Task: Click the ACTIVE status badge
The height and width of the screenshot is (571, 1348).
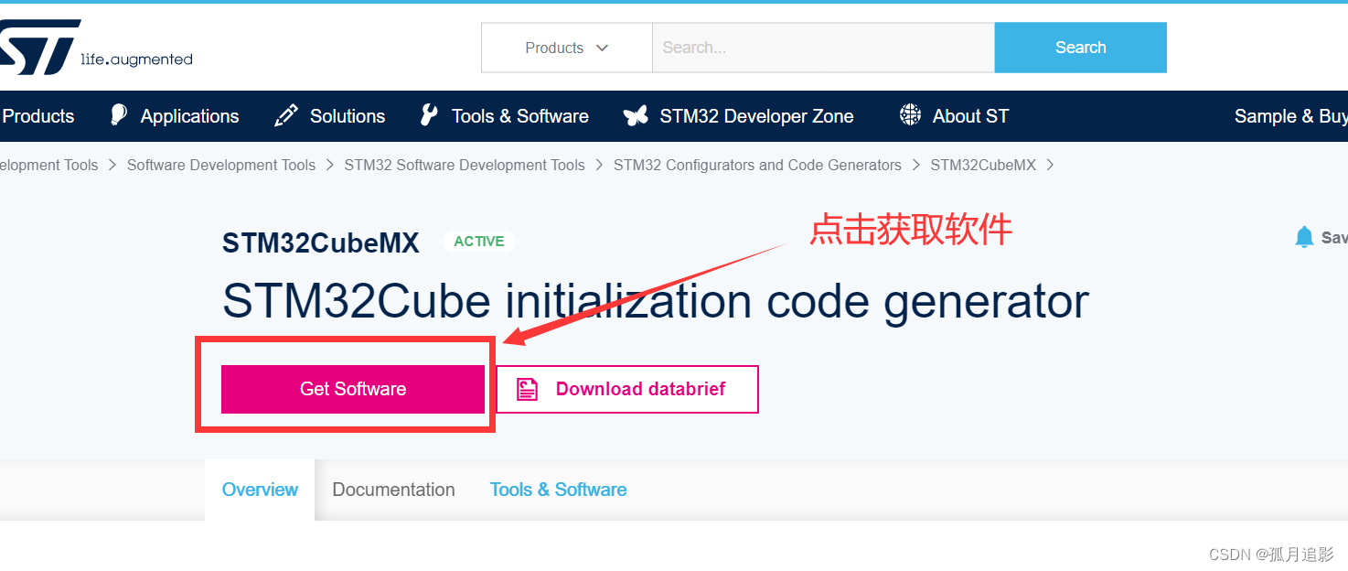Action: click(479, 242)
